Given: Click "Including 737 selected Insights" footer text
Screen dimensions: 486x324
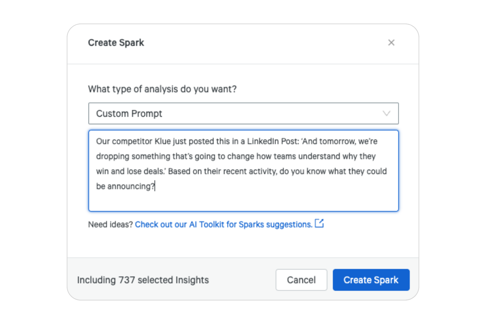Looking at the screenshot, I should click(143, 280).
